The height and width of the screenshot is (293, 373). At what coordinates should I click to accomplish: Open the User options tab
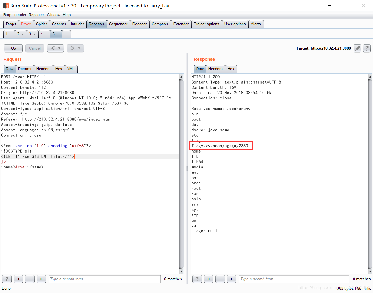click(x=235, y=24)
